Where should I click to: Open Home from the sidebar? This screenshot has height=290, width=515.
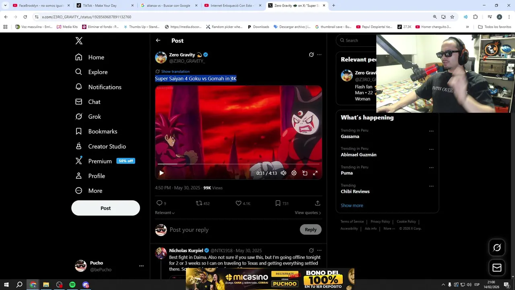coord(90,57)
